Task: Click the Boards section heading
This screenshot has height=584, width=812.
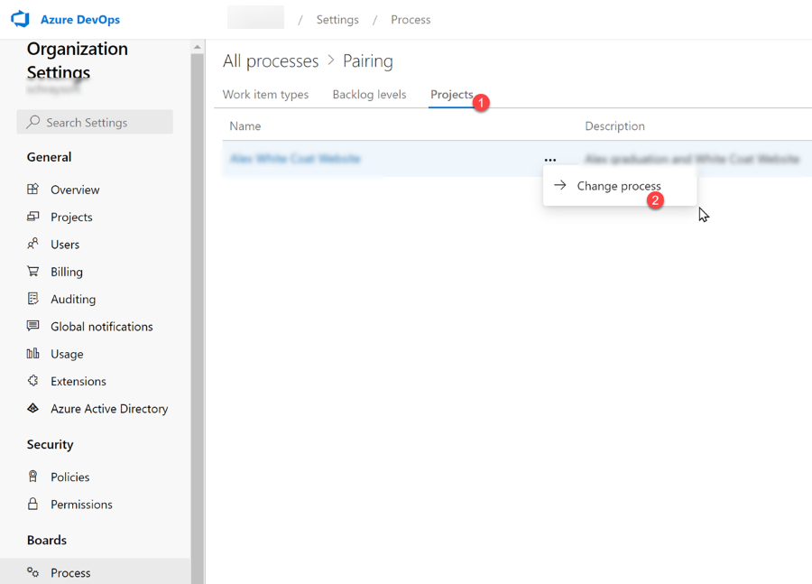Action: [x=47, y=540]
